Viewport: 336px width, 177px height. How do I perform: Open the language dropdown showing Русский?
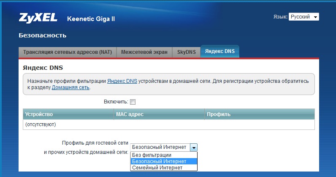click(303, 17)
